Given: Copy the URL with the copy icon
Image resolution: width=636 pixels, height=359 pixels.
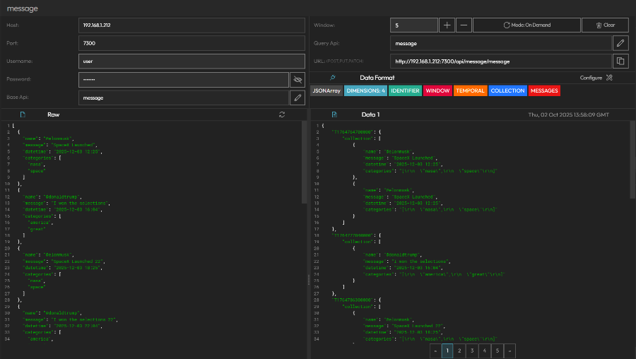Looking at the screenshot, I should [620, 61].
